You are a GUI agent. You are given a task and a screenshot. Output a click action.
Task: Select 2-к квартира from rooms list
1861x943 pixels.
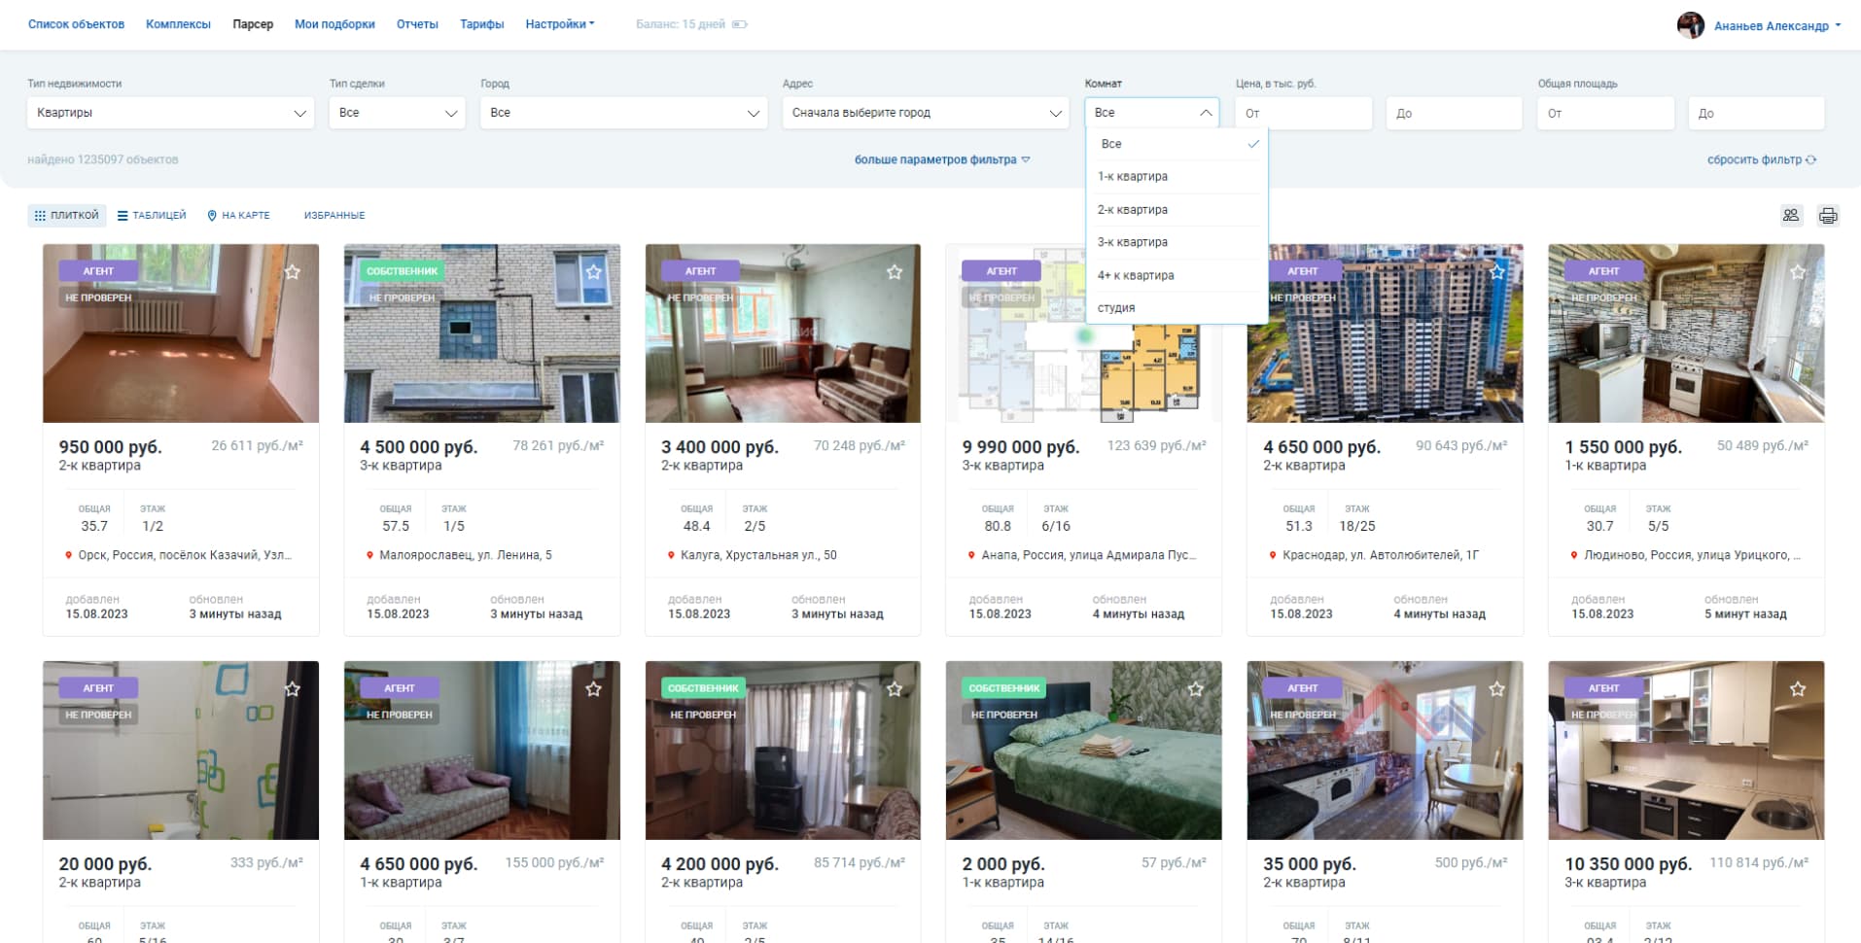(x=1133, y=210)
